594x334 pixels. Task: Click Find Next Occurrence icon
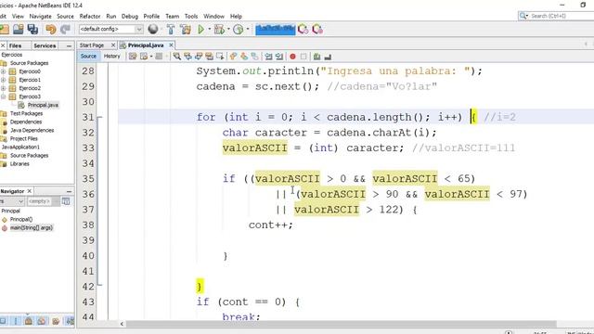click(199, 57)
